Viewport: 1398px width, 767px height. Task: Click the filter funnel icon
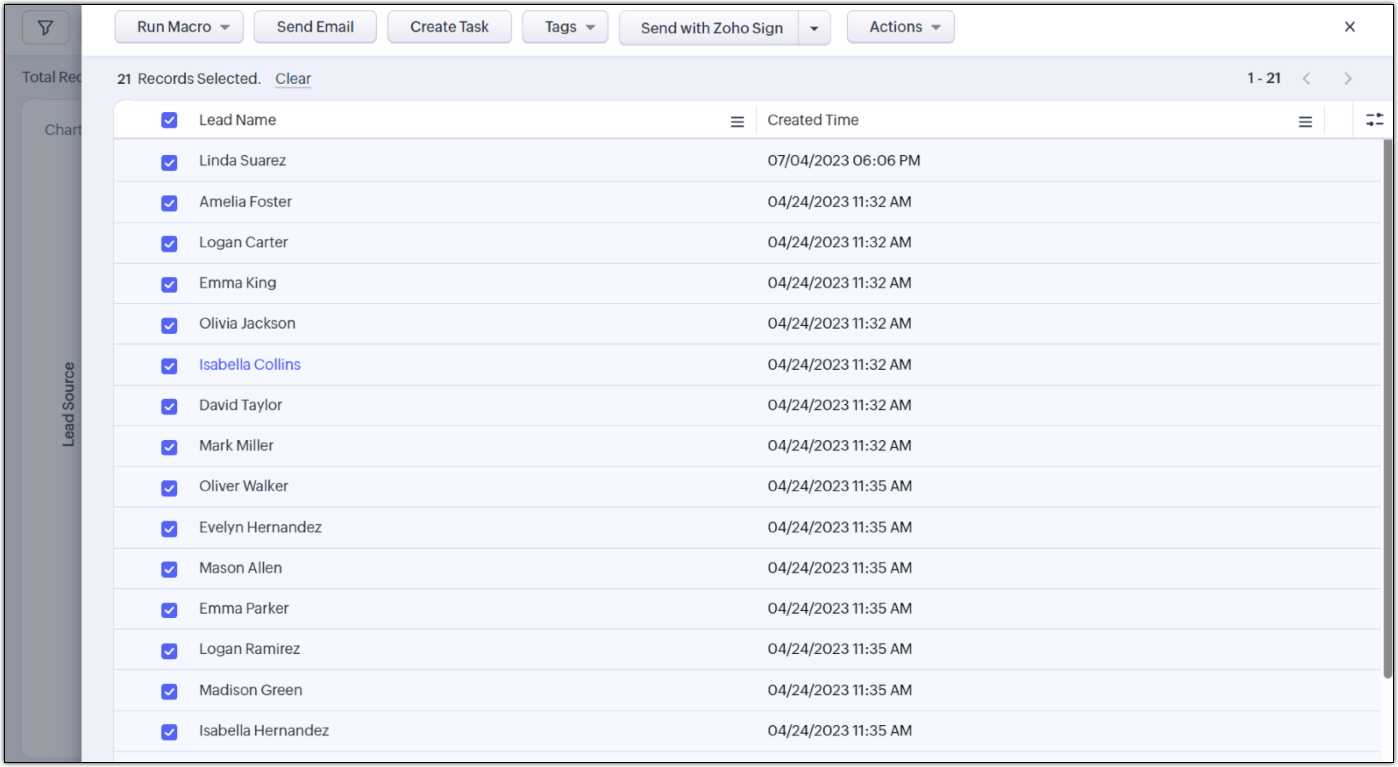pos(45,27)
